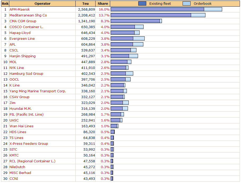The width and height of the screenshot is (241, 183).
Task: Open the CMA CGM Group link
Action: [x=23, y=21]
